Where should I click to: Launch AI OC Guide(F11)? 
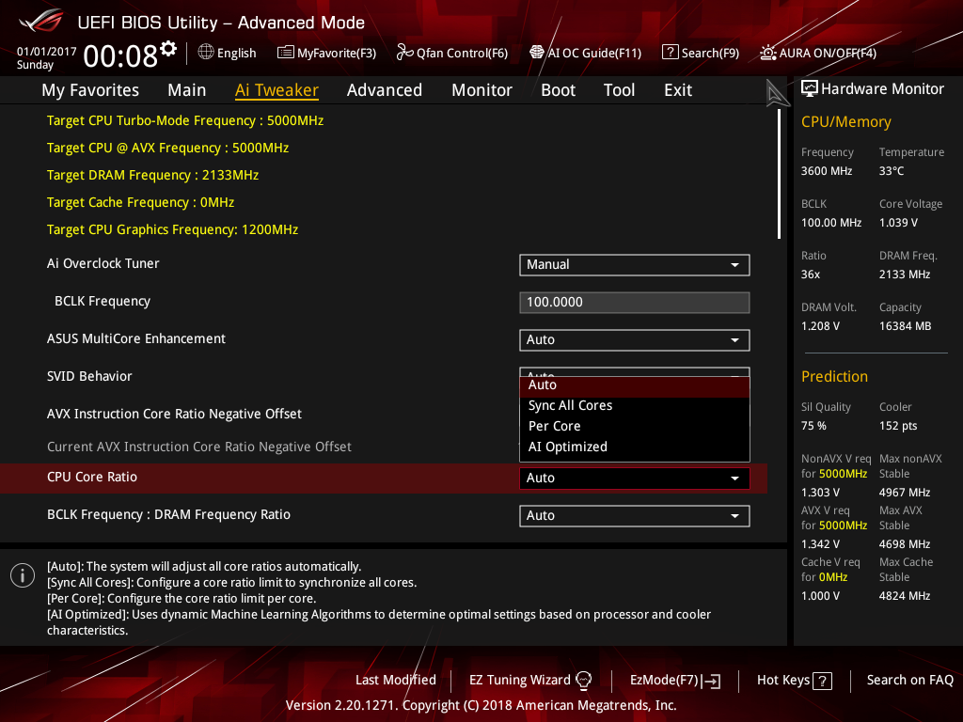tap(585, 53)
